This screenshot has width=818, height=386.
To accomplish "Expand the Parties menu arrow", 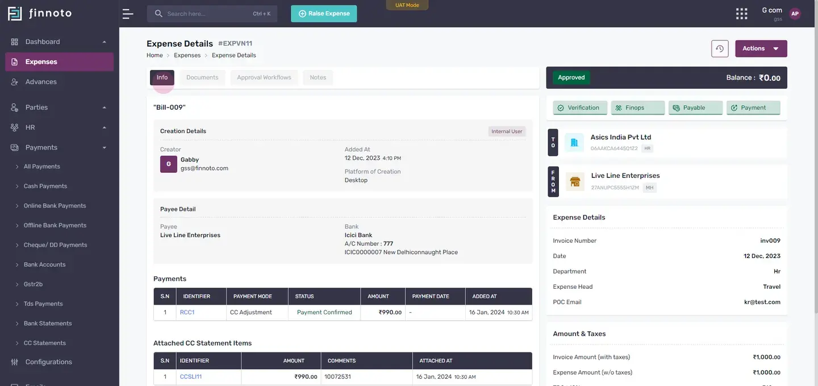I will [105, 107].
